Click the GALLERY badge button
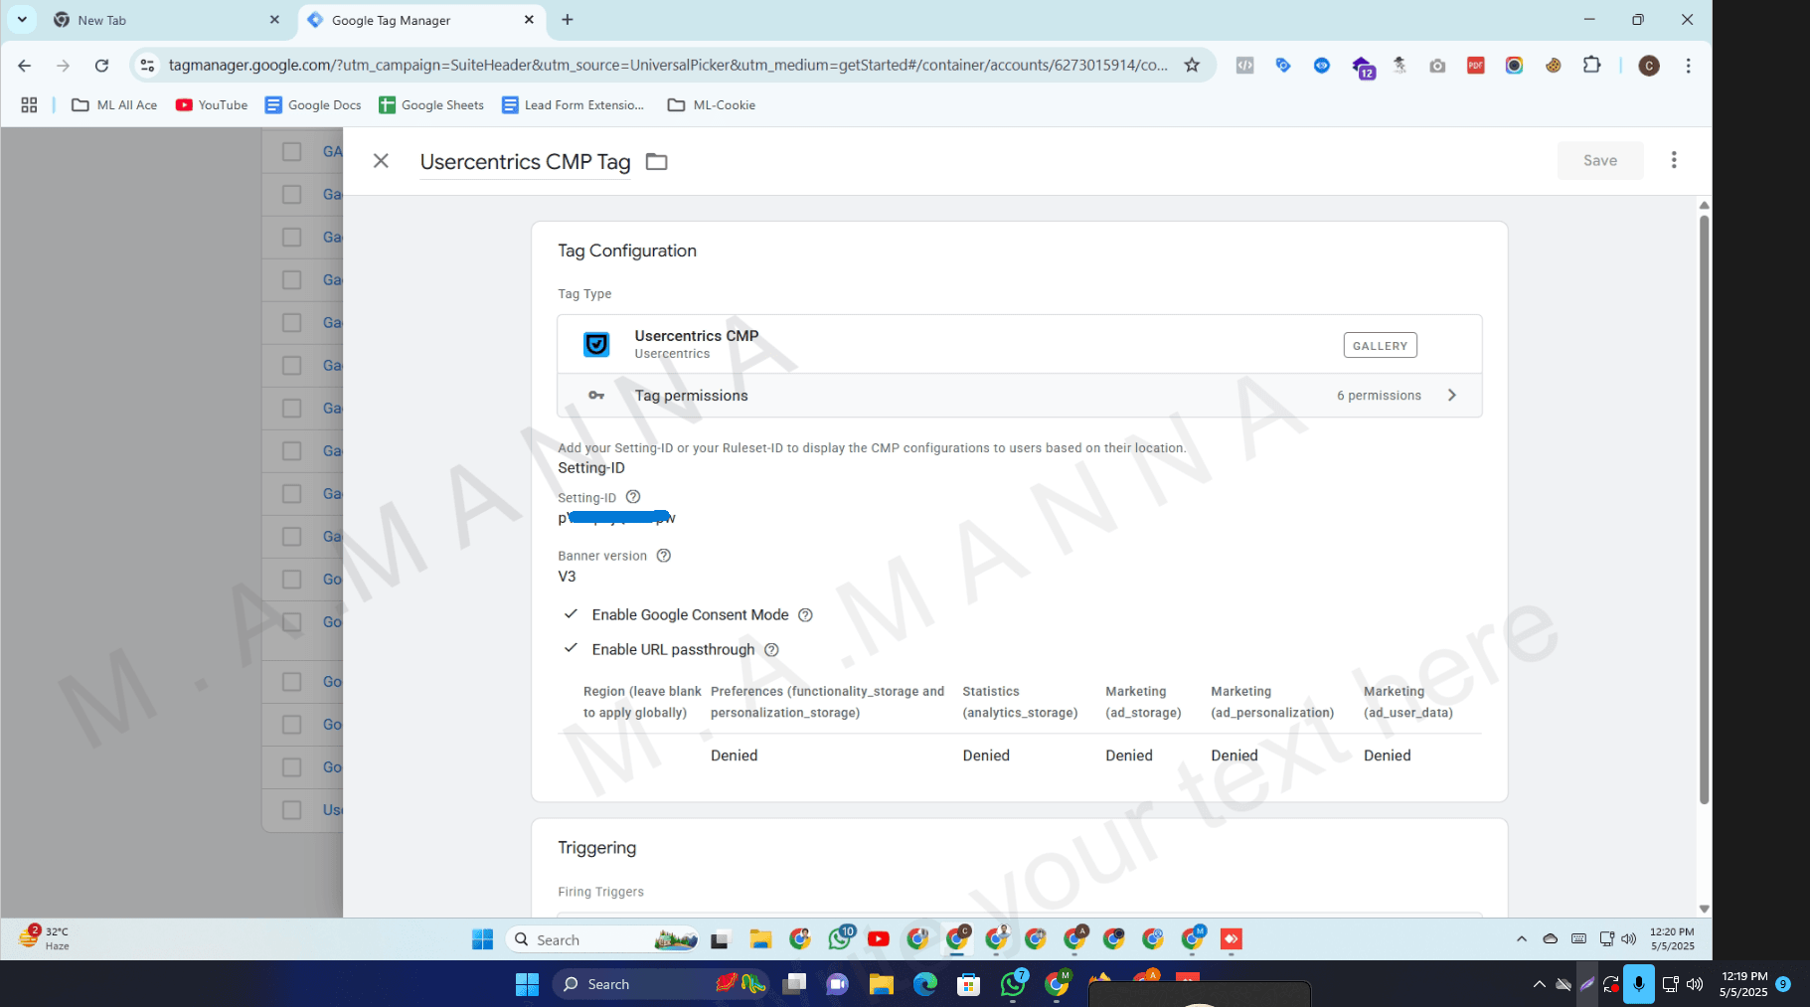This screenshot has height=1007, width=1810. (x=1380, y=346)
